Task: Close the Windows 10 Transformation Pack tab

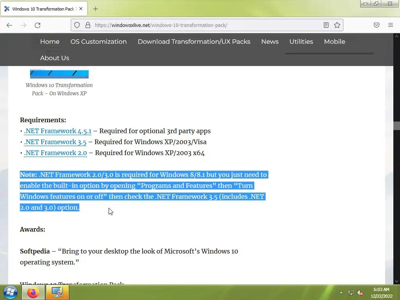Action: click(81, 9)
